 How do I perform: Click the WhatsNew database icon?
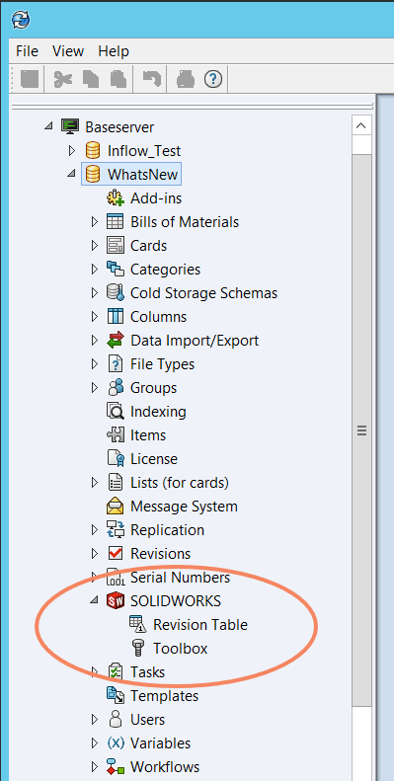click(92, 175)
